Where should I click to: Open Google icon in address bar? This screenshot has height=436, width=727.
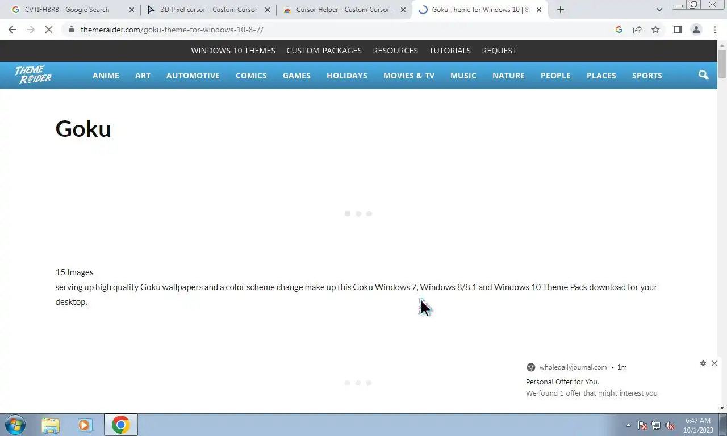tap(619, 30)
